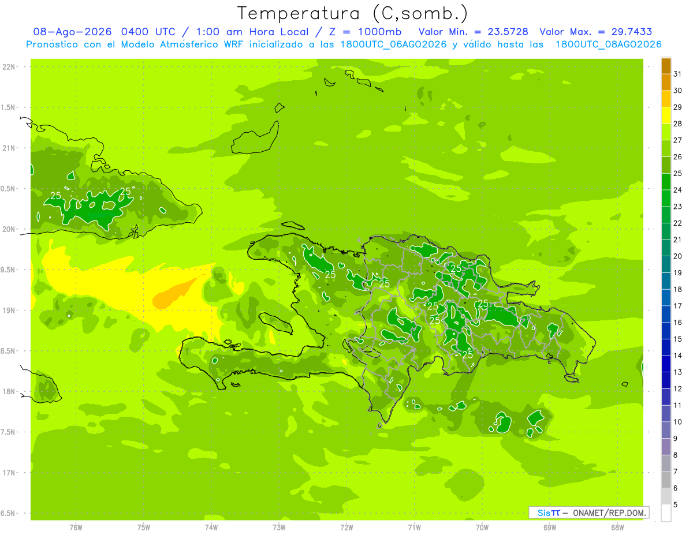Select the 'Z = 1000mb' level text
Viewport: 693px width, 535px height.
365,32
